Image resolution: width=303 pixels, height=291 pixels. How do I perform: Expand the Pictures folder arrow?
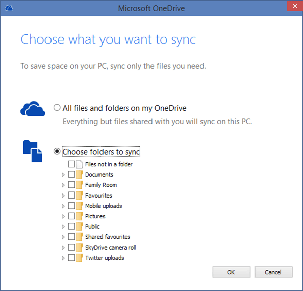click(63, 216)
